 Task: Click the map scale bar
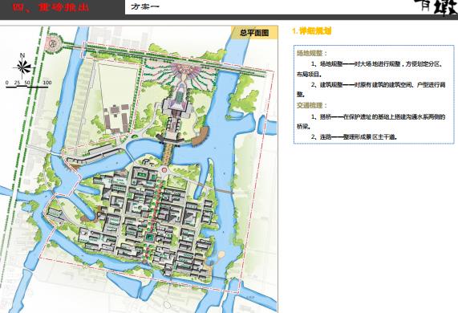click(x=28, y=84)
